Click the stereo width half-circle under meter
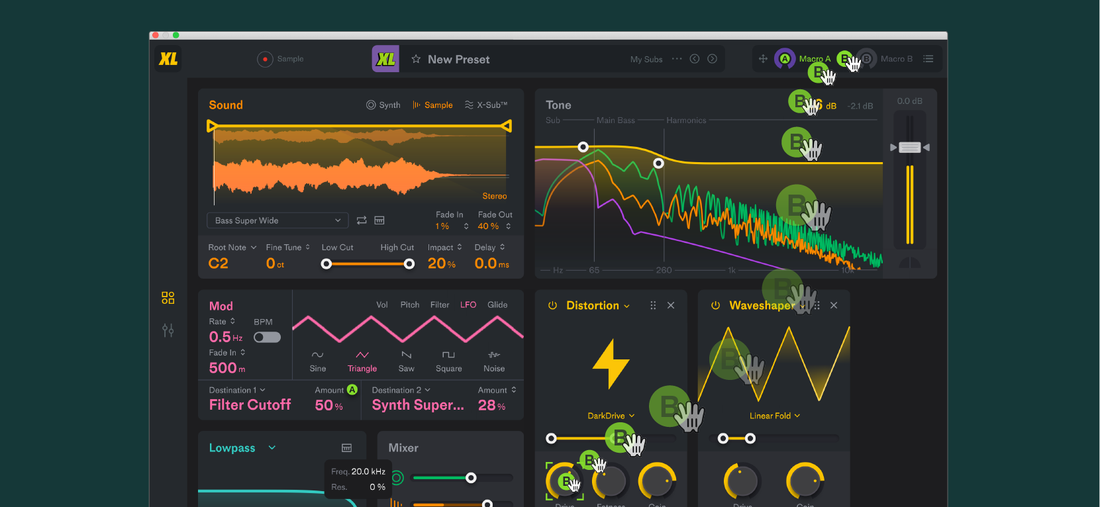Screen dimensions: 1100x507 pos(910,263)
